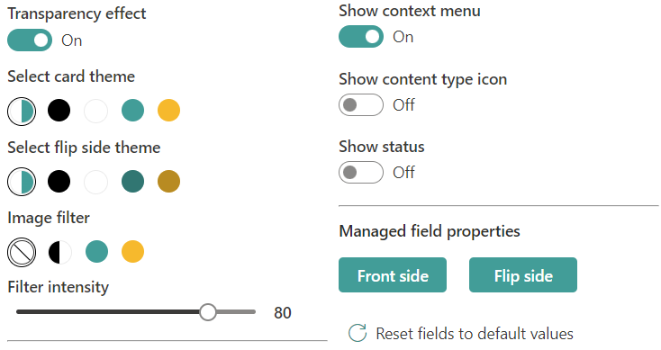Apply the teal image filter

(x=96, y=252)
